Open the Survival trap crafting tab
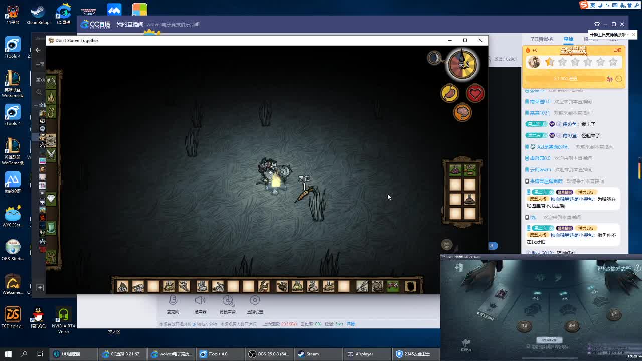 (51, 111)
